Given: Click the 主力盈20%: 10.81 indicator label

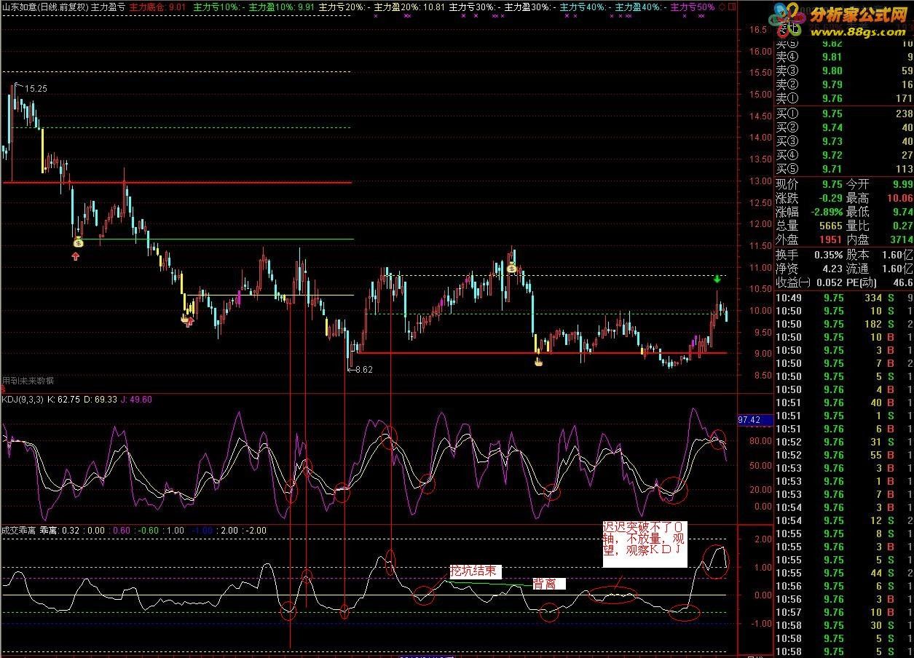Looking at the screenshot, I should pyautogui.click(x=409, y=7).
